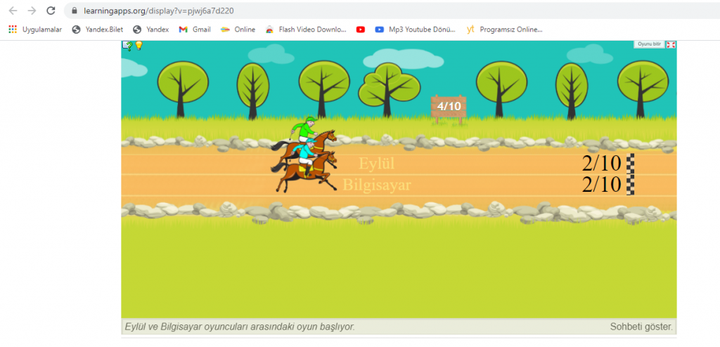
Task: Click the 4/10 wooden sign
Action: [449, 107]
